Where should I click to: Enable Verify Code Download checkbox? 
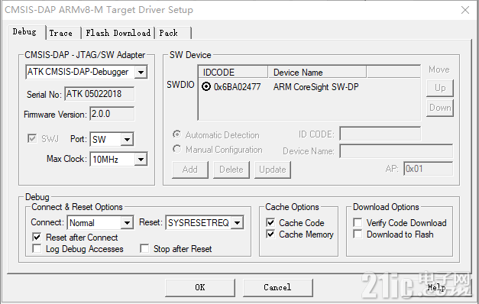pyautogui.click(x=358, y=222)
